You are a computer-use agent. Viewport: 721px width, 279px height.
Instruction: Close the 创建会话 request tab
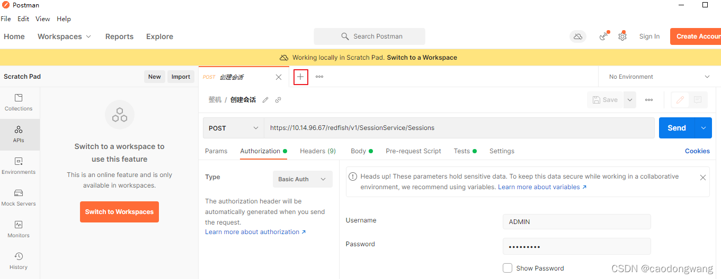point(279,77)
